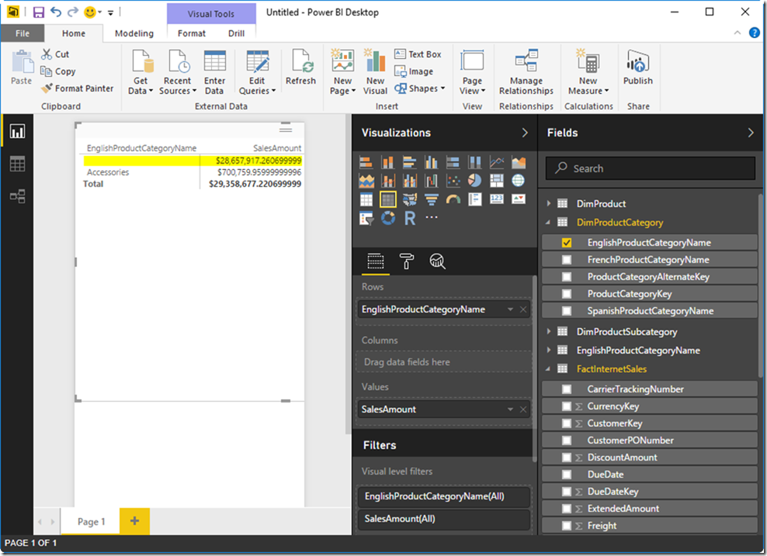Pick the highlighted matrix visualization icon
Viewport: 767px width, 556px height.
click(x=388, y=199)
